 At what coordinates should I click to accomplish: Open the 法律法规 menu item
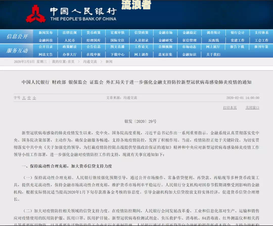tap(70, 33)
